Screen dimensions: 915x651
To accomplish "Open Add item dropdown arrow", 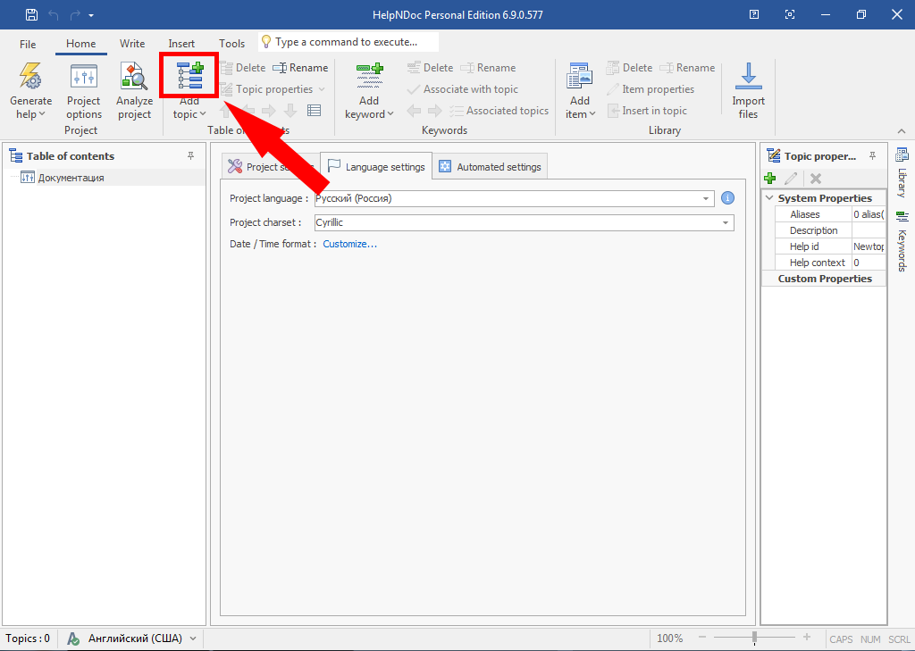I will point(592,113).
